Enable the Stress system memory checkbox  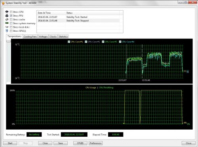point(11,23)
